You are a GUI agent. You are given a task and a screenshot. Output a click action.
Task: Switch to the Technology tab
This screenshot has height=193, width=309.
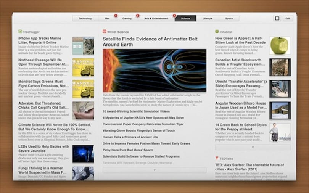click(x=85, y=19)
